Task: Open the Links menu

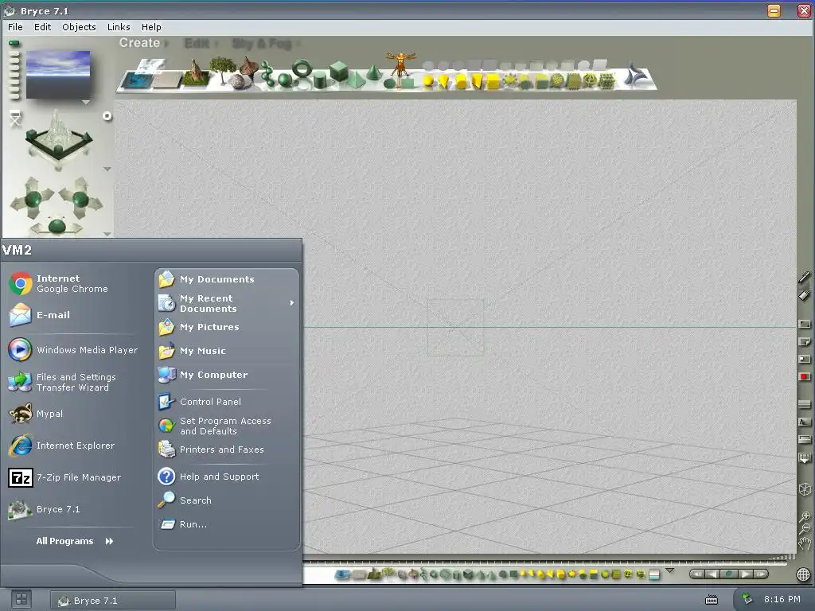Action: [119, 27]
